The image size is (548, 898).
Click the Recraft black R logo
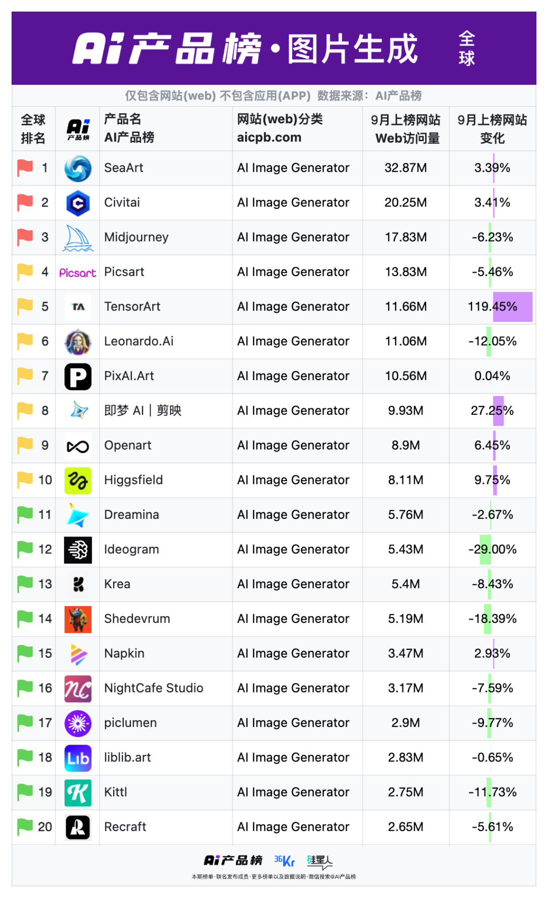point(78,827)
